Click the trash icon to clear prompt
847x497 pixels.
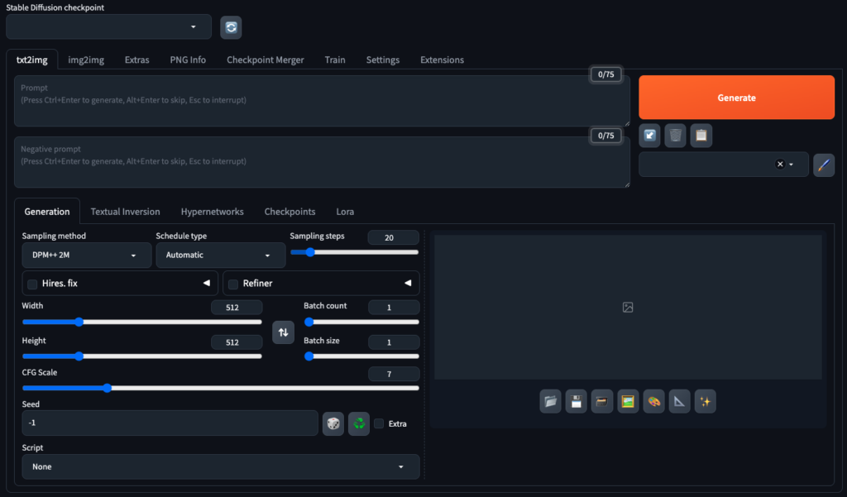click(676, 135)
